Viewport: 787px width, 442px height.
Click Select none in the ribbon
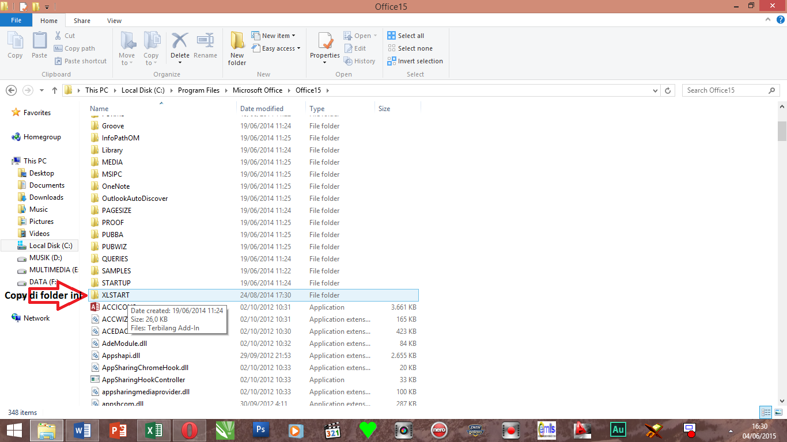pos(410,48)
